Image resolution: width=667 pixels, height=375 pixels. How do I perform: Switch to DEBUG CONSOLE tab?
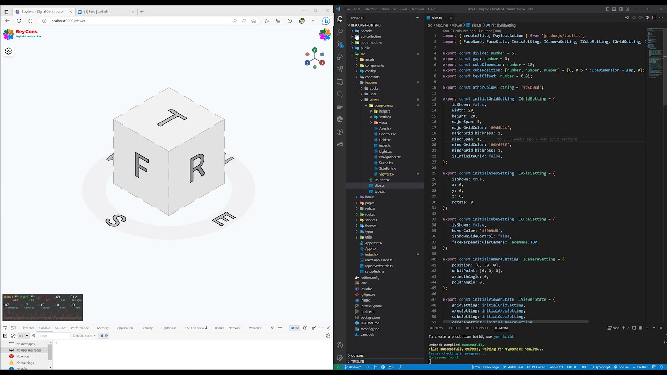point(477,328)
